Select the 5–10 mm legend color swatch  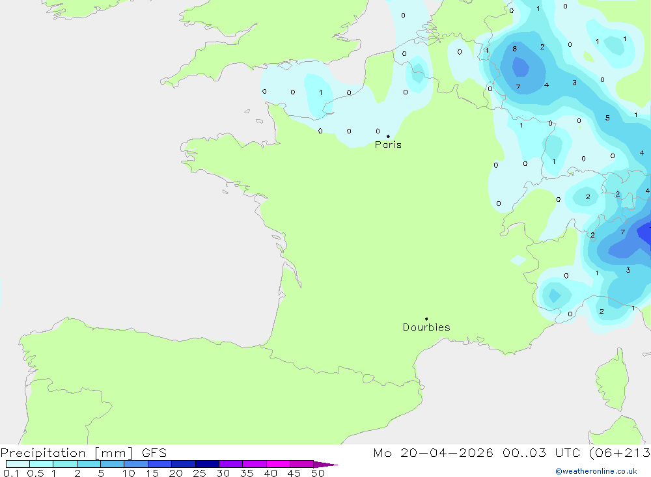[112, 464]
